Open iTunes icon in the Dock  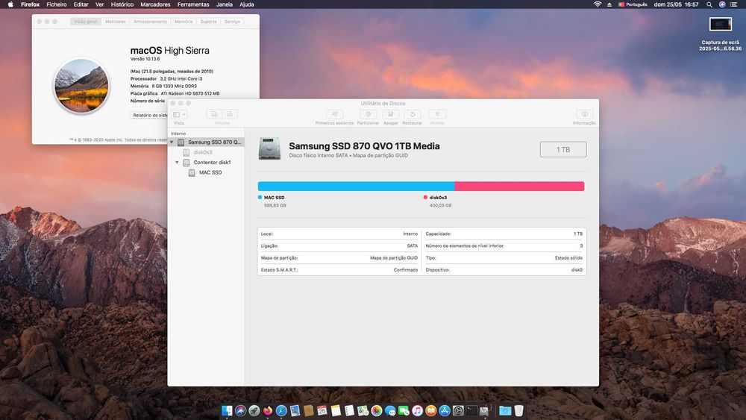[417, 410]
